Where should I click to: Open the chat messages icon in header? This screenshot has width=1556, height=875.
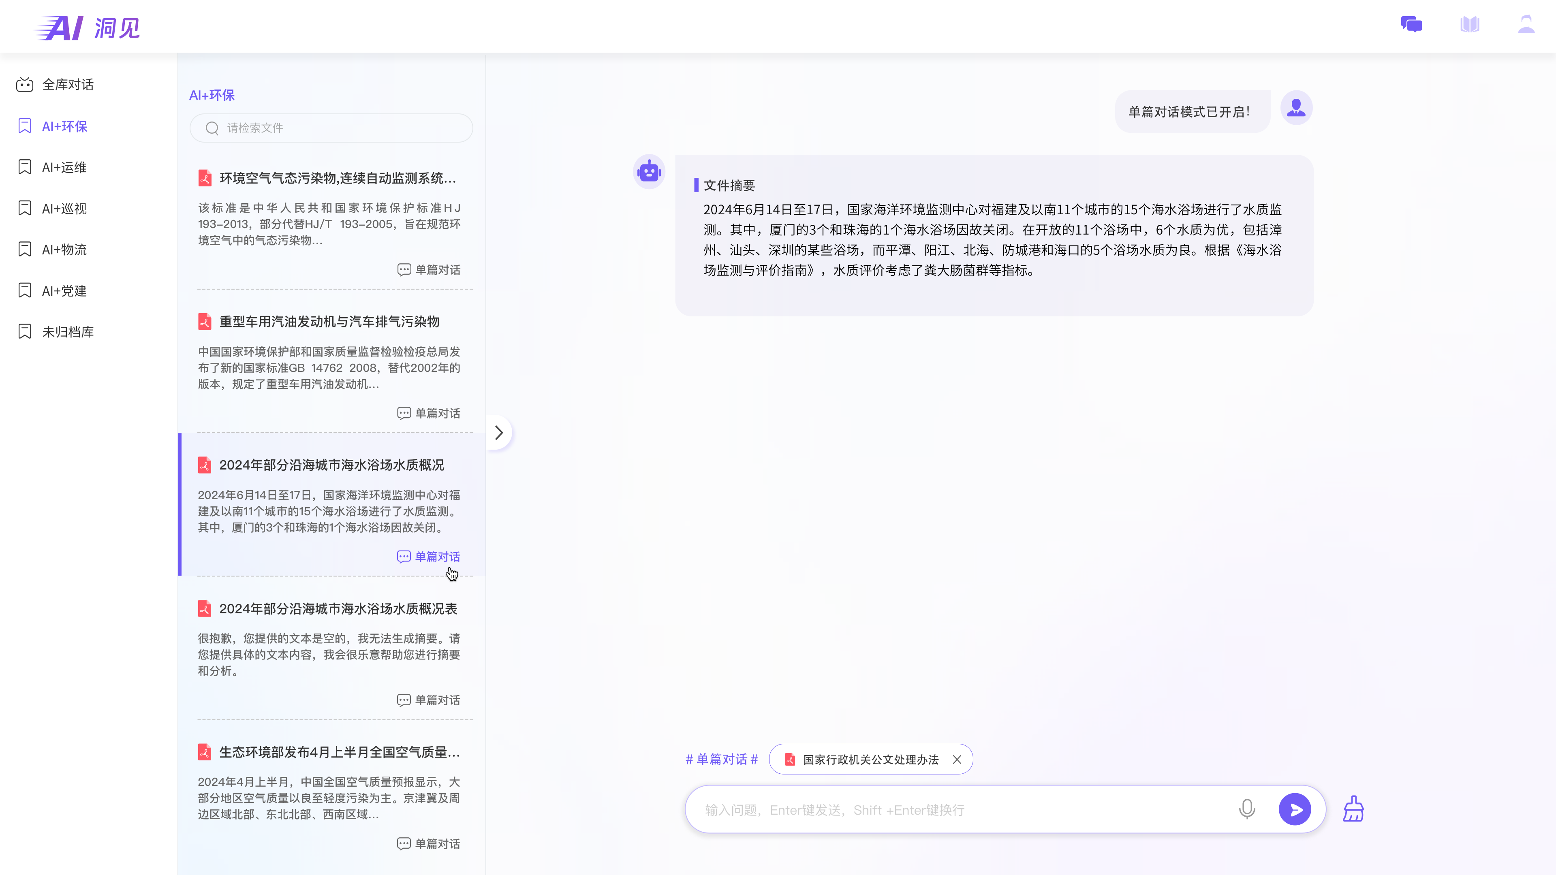pyautogui.click(x=1411, y=25)
